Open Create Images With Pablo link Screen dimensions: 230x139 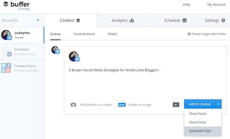coord(207,34)
